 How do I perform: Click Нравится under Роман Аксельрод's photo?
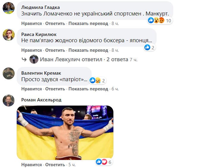(32, 164)
